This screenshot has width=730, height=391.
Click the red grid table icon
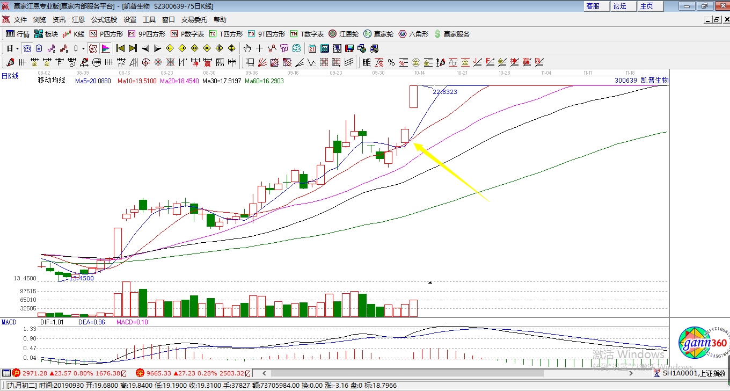click(x=324, y=62)
